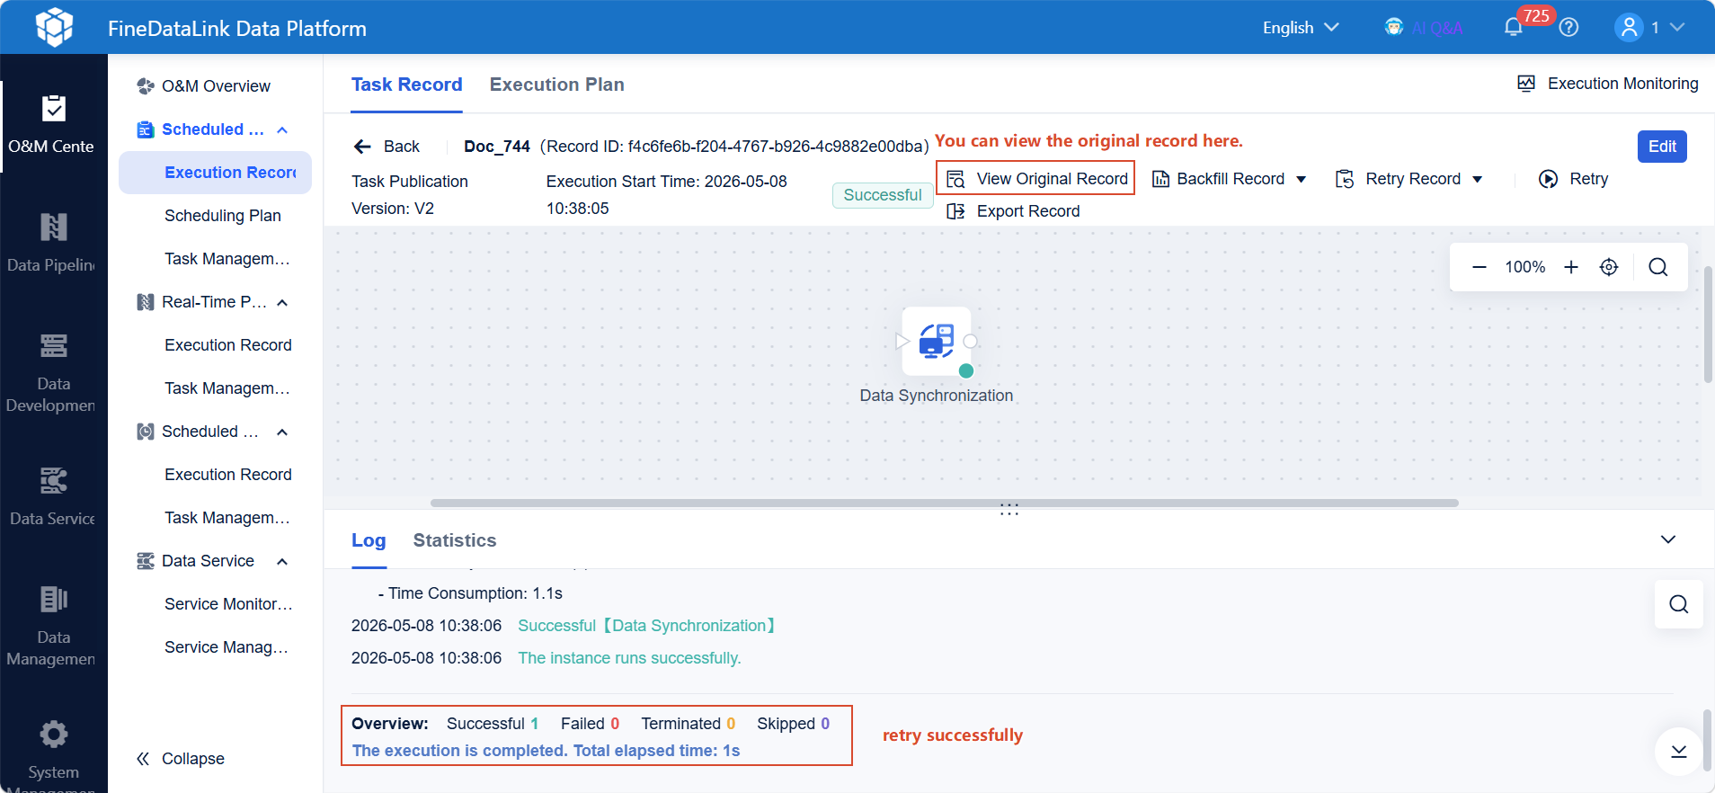Open the Data Service module icon
Viewport: 1715px width, 793px height.
54,481
